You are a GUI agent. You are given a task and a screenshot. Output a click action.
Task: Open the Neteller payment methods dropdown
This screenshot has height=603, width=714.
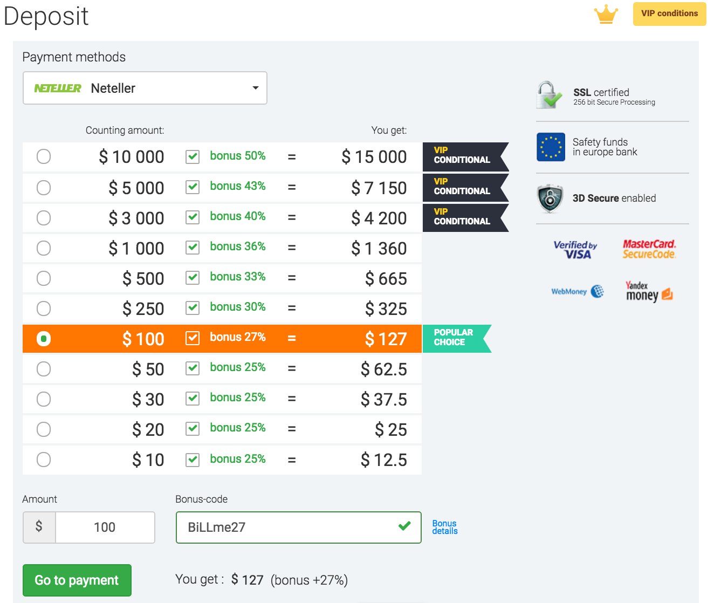coord(145,88)
